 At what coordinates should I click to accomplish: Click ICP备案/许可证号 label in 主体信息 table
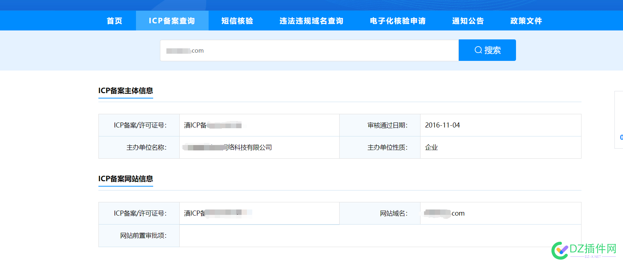139,125
